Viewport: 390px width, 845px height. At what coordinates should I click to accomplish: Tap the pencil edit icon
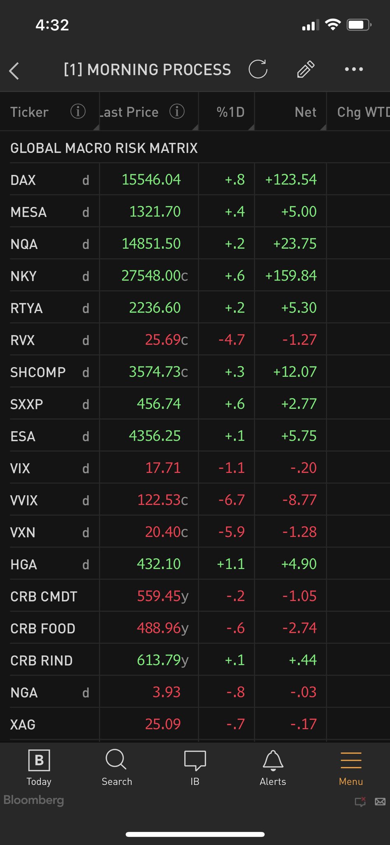coord(305,69)
